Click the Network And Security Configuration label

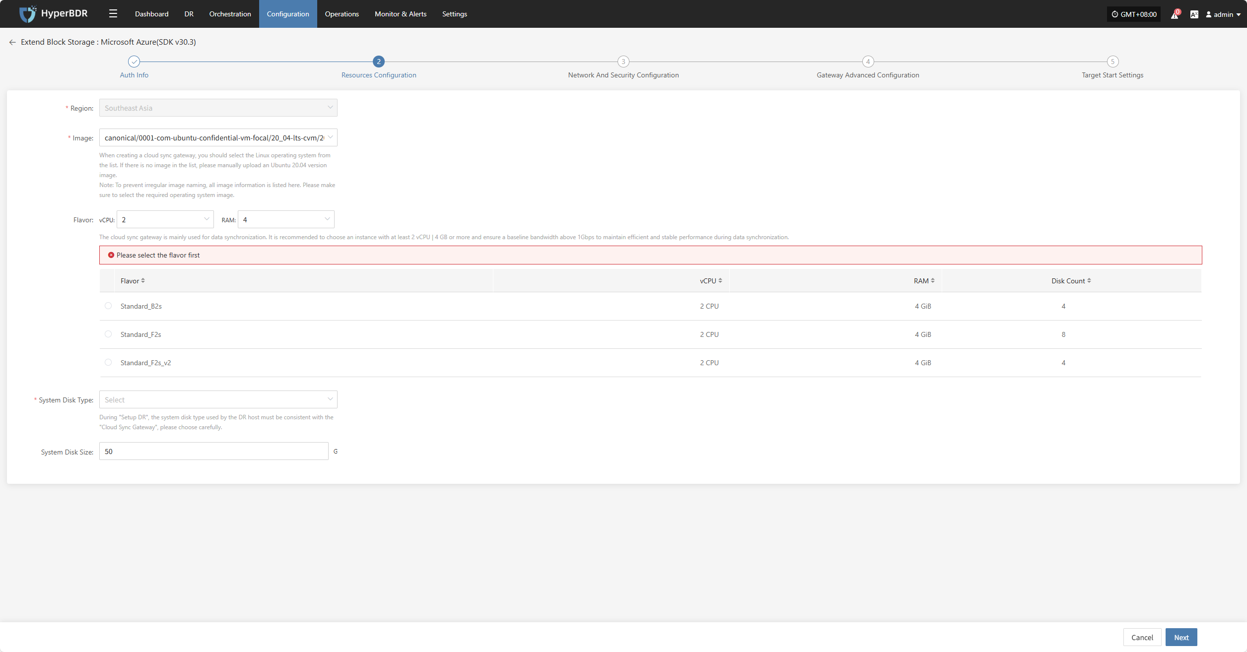(x=623, y=75)
